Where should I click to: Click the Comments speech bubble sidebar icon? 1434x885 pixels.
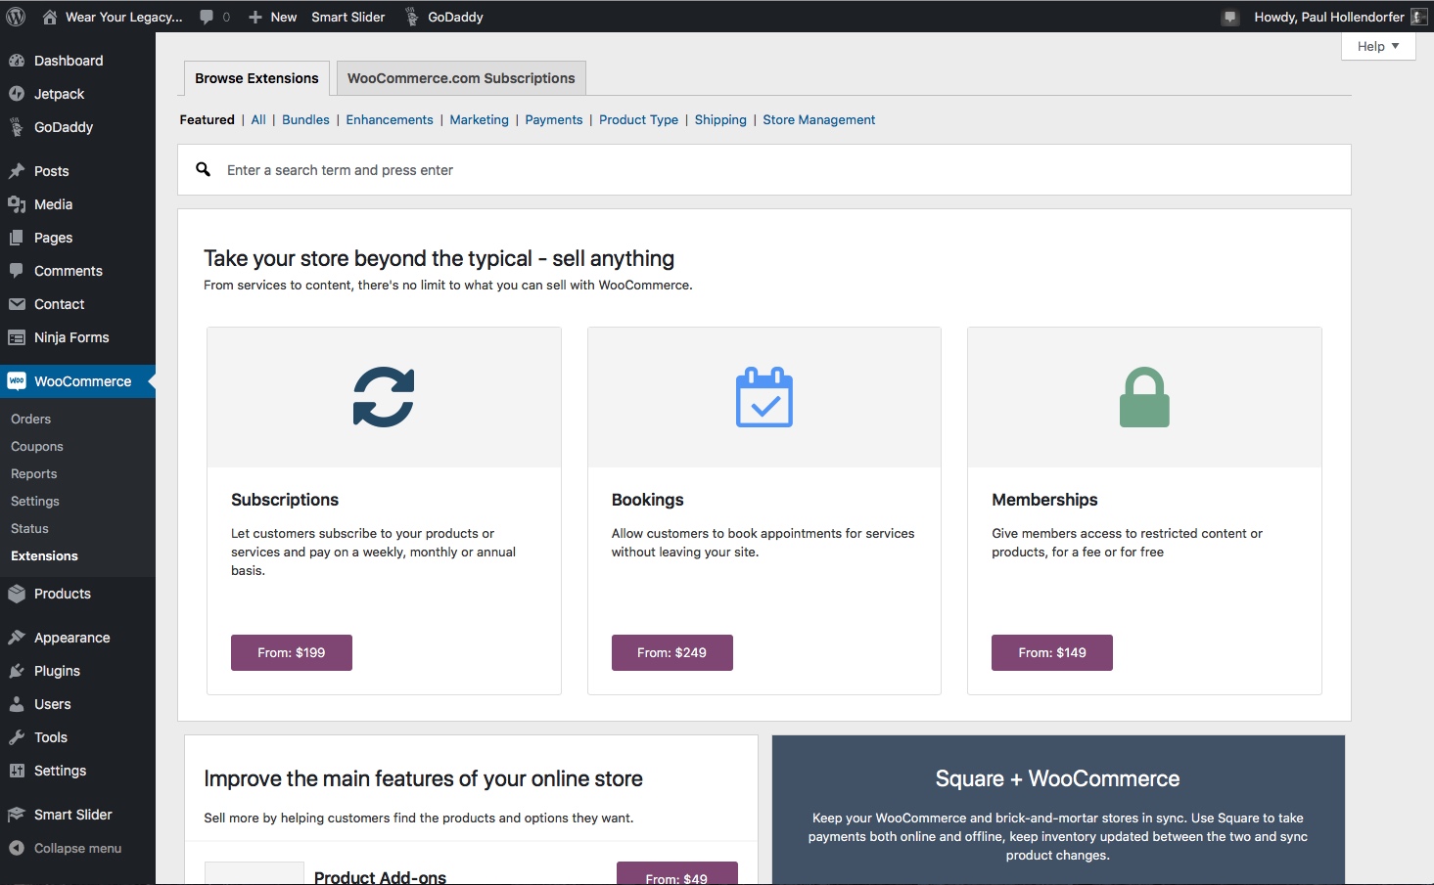[17, 271]
